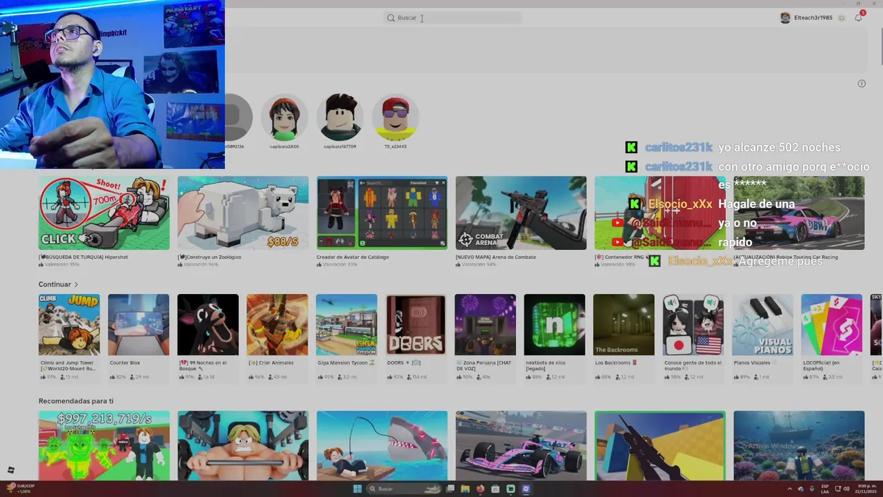Viewport: 883px width, 497px height.
Task: Open the info icon above friends row
Action: 862,84
